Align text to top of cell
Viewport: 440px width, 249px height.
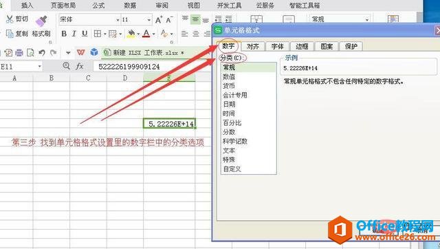tap(185, 19)
